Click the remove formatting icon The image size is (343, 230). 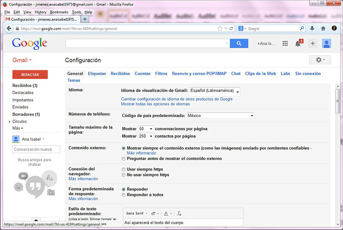179,213
